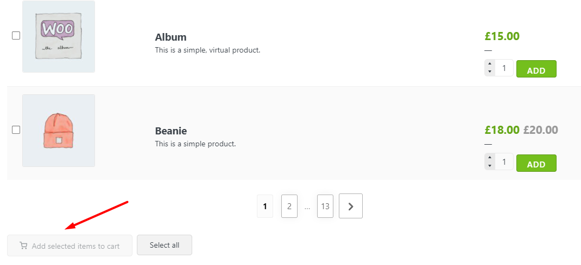Go to next page using chevron arrow

pos(350,206)
